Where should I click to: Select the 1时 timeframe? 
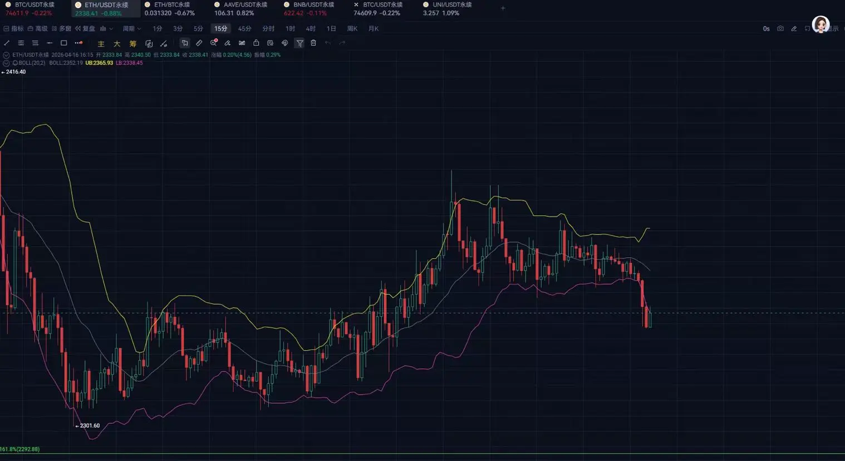[x=290, y=28]
